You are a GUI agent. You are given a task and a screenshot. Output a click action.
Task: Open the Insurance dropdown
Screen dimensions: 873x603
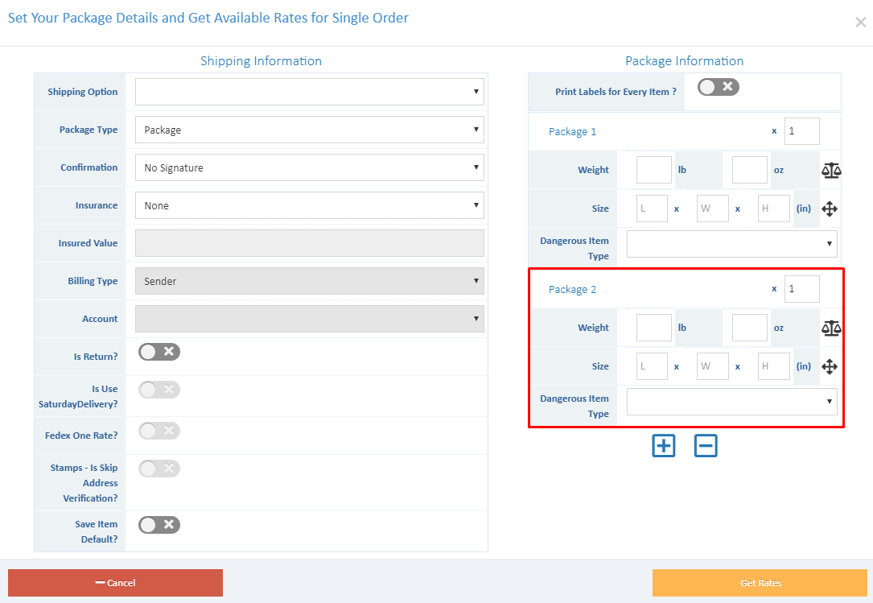click(x=309, y=204)
